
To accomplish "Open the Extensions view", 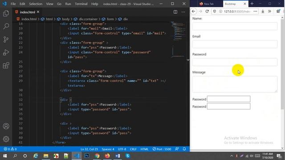I will pyautogui.click(x=6, y=65).
